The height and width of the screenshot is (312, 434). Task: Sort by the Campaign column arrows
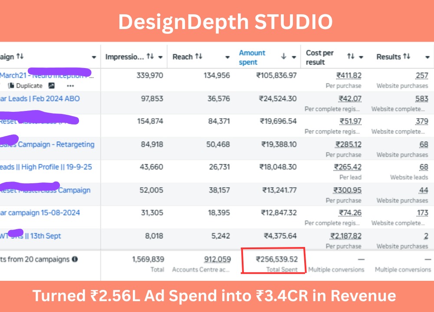click(x=20, y=57)
